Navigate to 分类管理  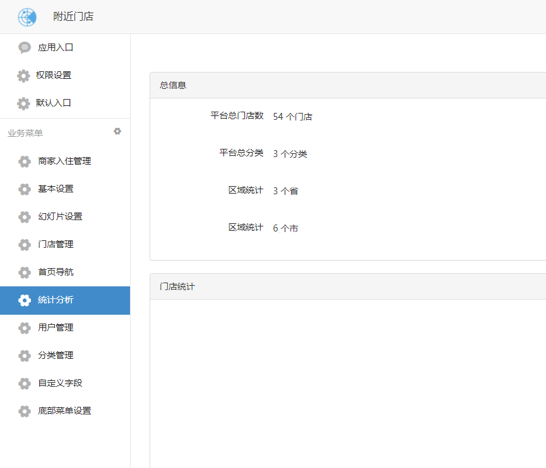[56, 356]
